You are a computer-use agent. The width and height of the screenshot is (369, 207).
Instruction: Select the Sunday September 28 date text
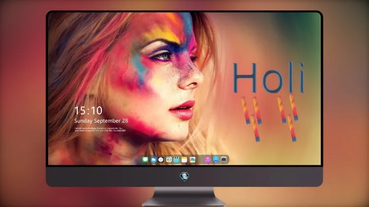101,121
